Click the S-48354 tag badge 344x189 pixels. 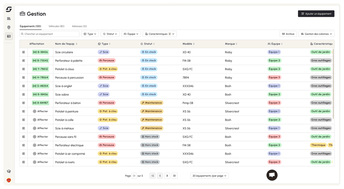click(x=40, y=86)
